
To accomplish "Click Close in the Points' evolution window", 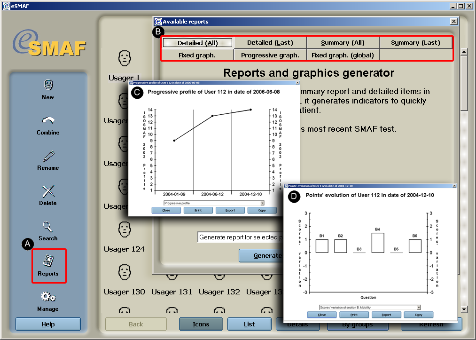I will coord(322,315).
